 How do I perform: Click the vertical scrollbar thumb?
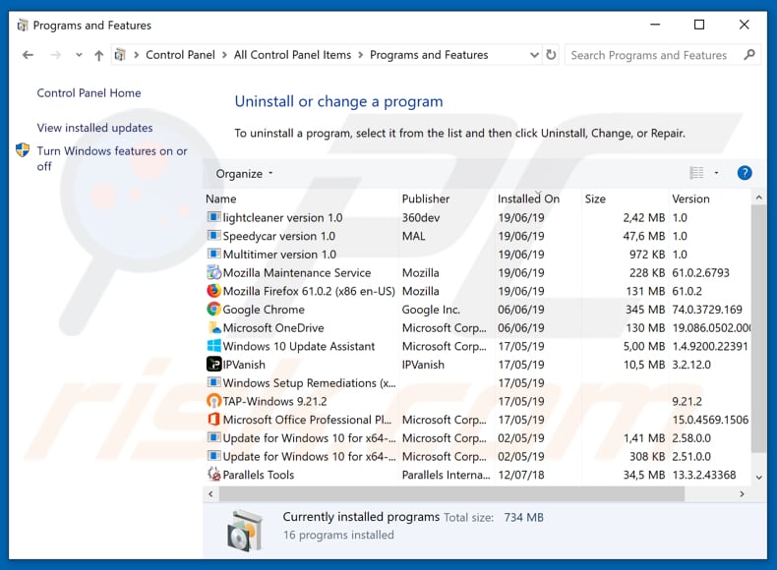(x=758, y=328)
